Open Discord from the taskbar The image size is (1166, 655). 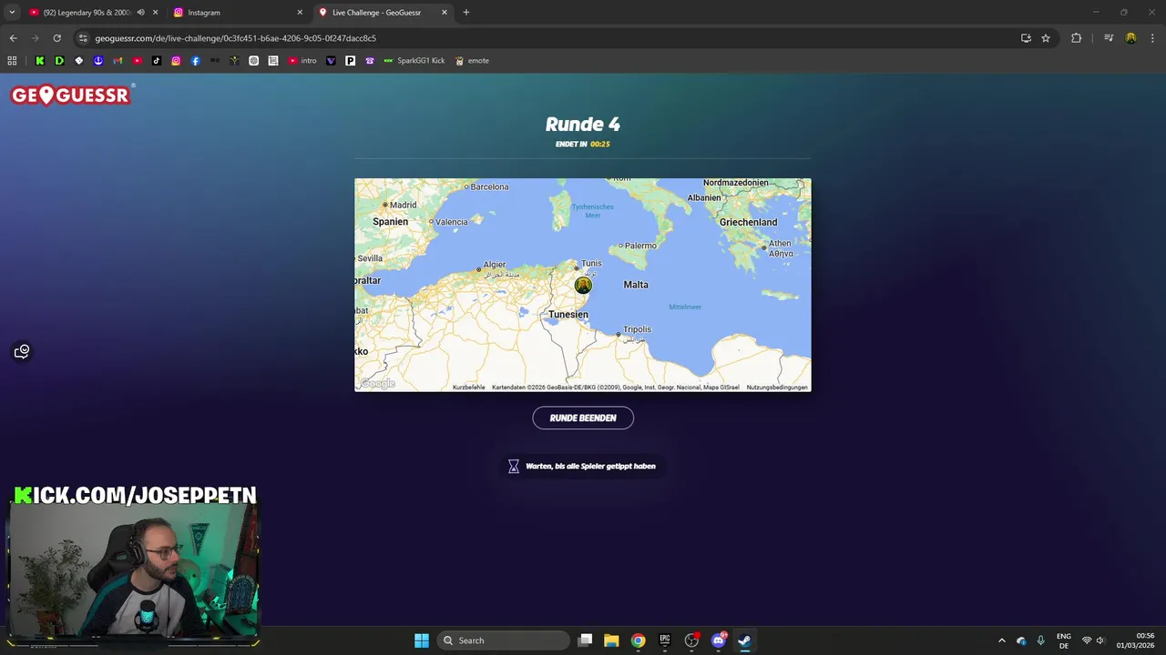click(718, 640)
